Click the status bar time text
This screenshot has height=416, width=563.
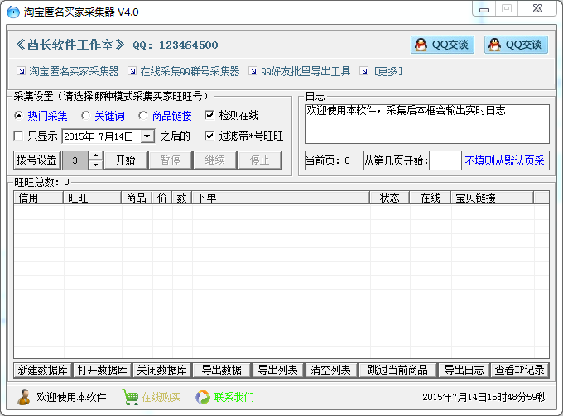[484, 397]
